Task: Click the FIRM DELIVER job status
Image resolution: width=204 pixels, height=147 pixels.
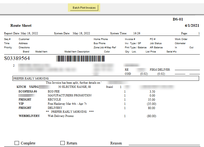Action: tap(160, 70)
